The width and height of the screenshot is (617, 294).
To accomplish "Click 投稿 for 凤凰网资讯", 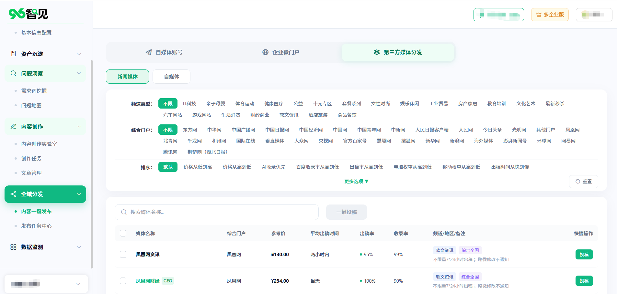I will (584, 255).
